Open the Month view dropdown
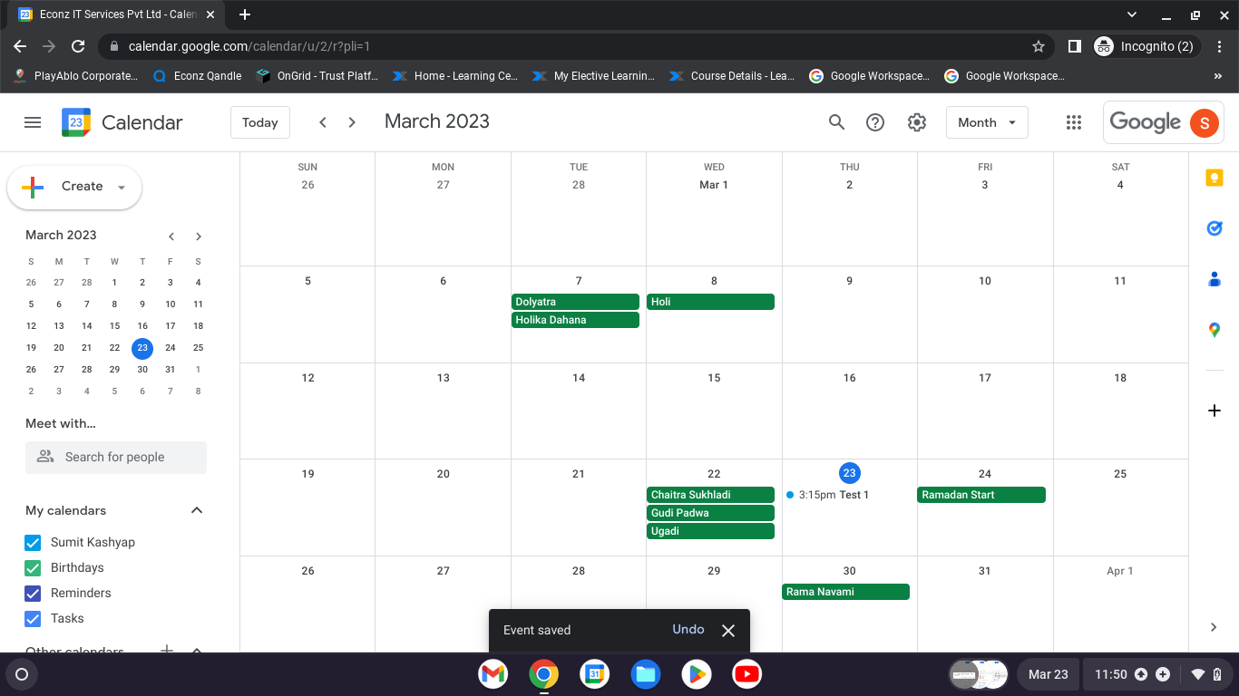The height and width of the screenshot is (696, 1239). tap(987, 122)
